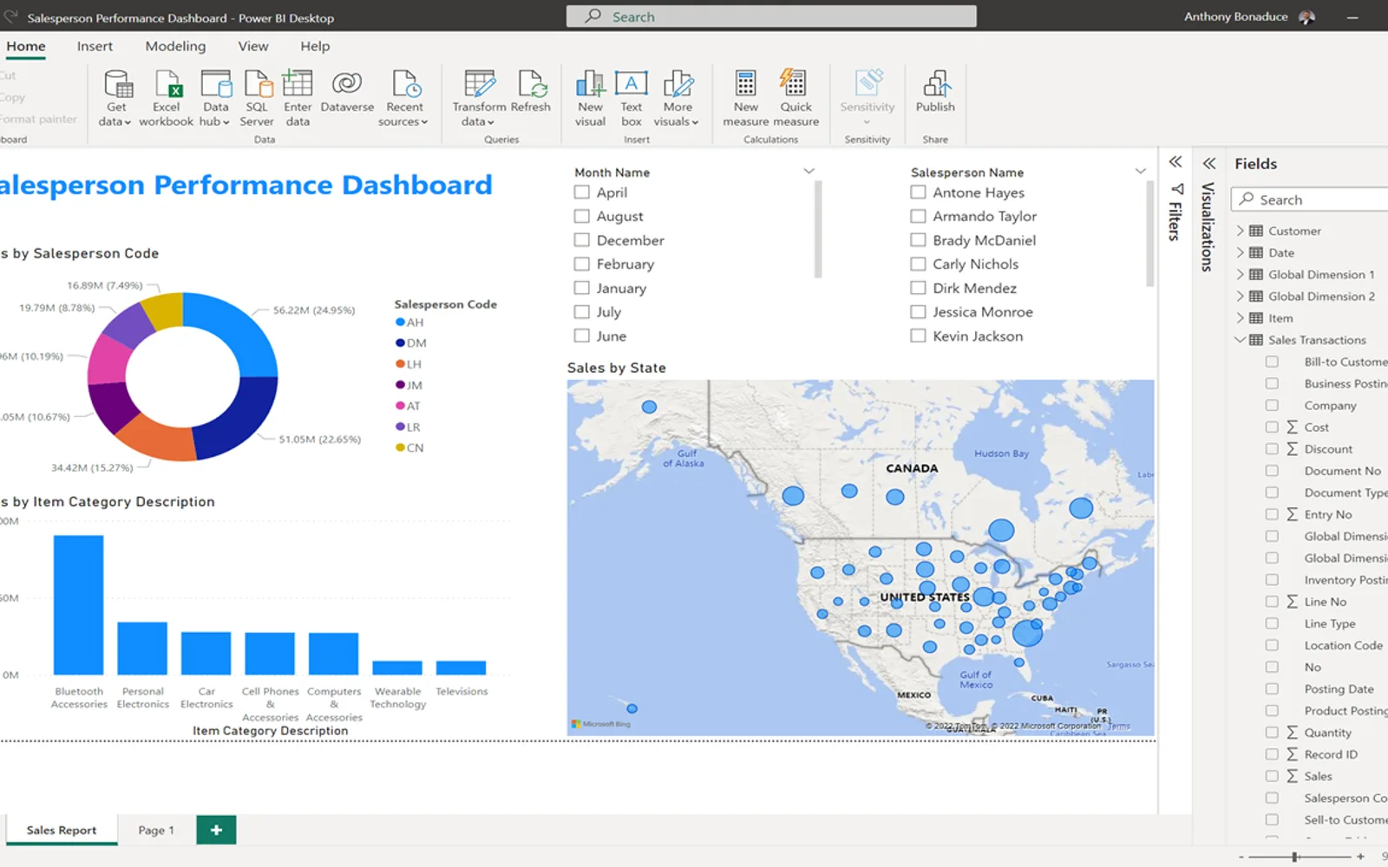Click the Bluetooth Accessories bar
Image resolution: width=1388 pixels, height=867 pixels.
point(78,604)
